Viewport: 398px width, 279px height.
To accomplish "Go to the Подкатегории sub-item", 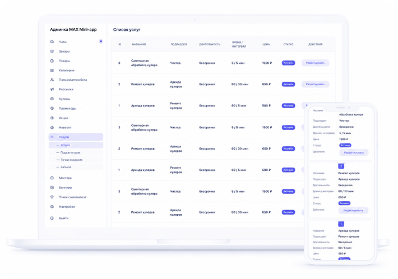I will (76, 152).
